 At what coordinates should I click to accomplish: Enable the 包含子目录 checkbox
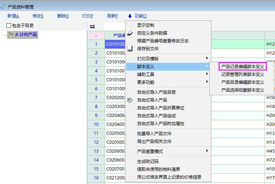click(9, 26)
